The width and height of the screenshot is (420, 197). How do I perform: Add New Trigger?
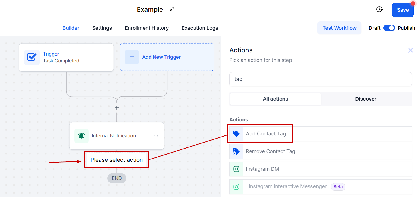[167, 57]
